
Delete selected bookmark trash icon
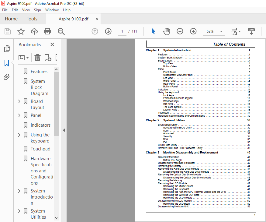tap(37, 58)
